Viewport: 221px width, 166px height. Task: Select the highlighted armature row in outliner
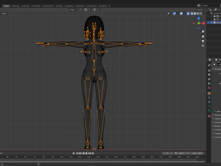(214, 23)
